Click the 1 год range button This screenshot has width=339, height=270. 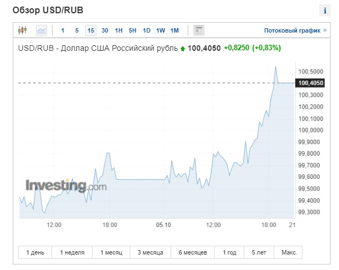click(x=229, y=252)
